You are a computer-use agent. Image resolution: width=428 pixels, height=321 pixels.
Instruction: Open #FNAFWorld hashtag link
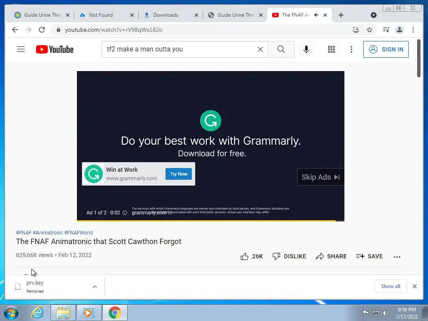(x=79, y=232)
